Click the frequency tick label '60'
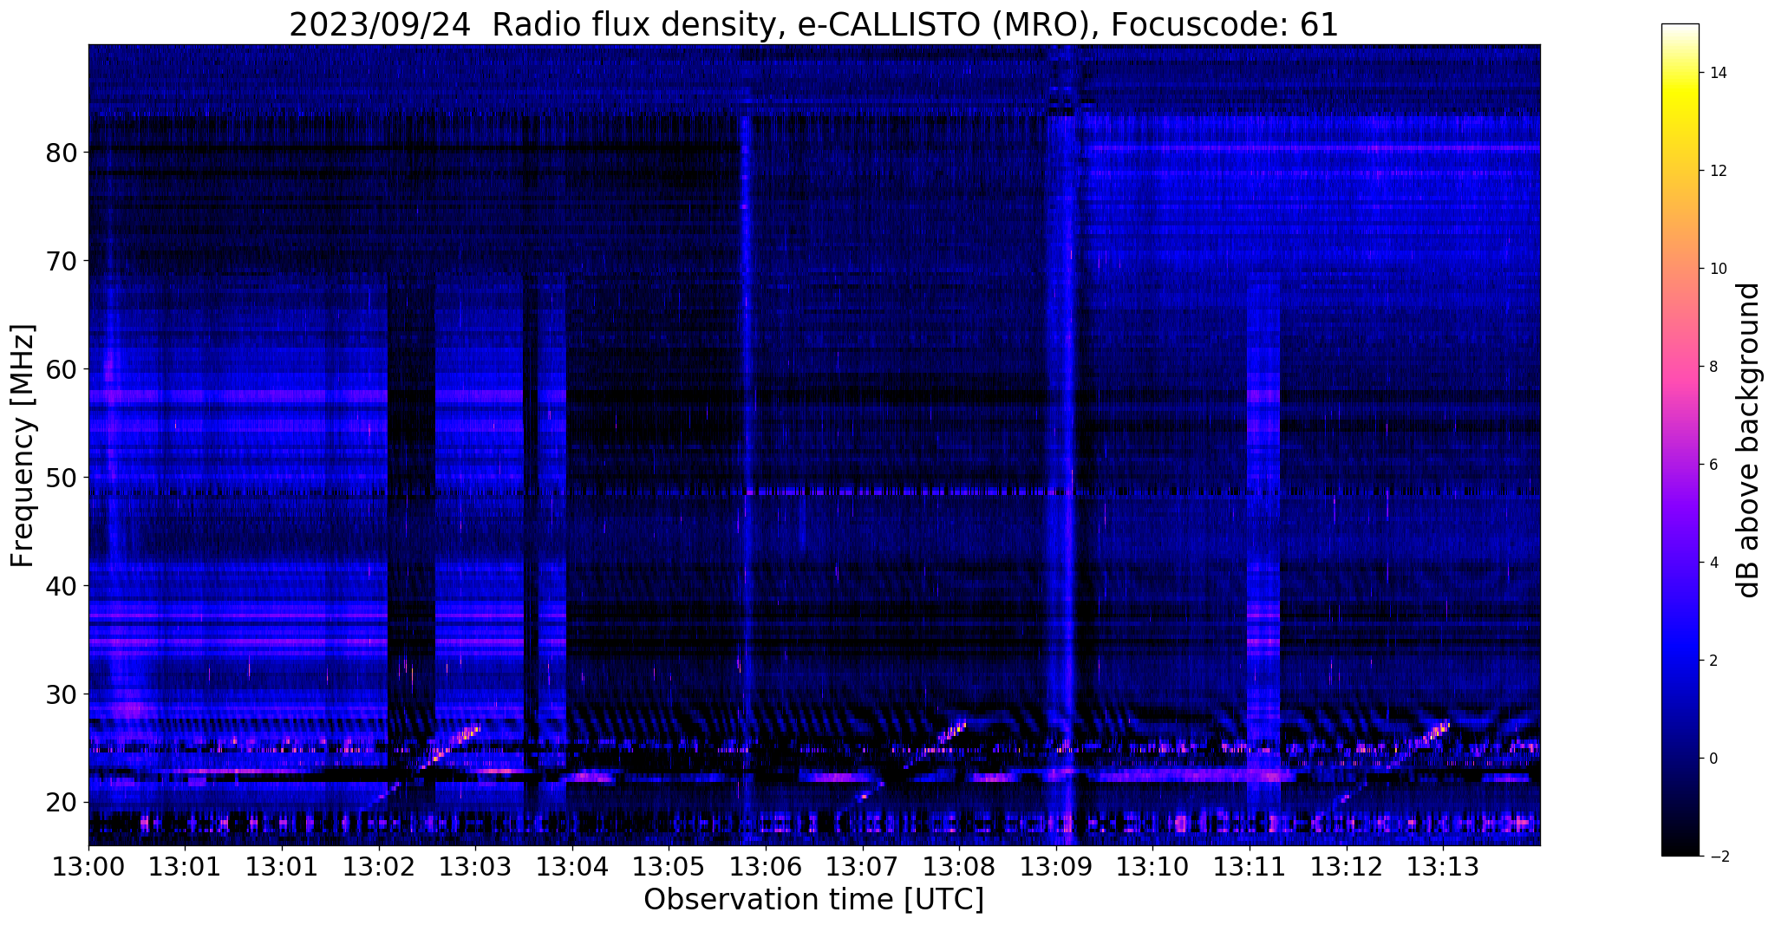1775x925 pixels. 61,368
